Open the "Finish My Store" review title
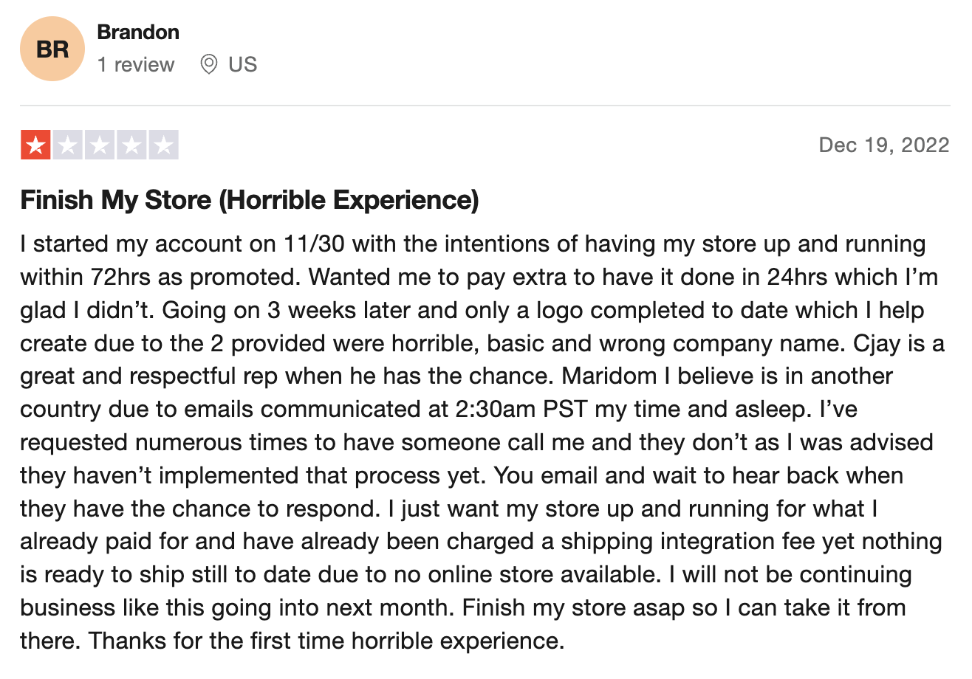Viewport: 972px width, 679px height. point(250,200)
